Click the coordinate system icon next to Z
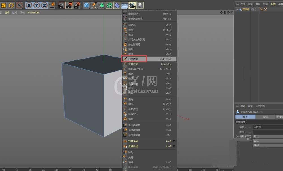Screen dimensions: 283x171 pos(52,5)
